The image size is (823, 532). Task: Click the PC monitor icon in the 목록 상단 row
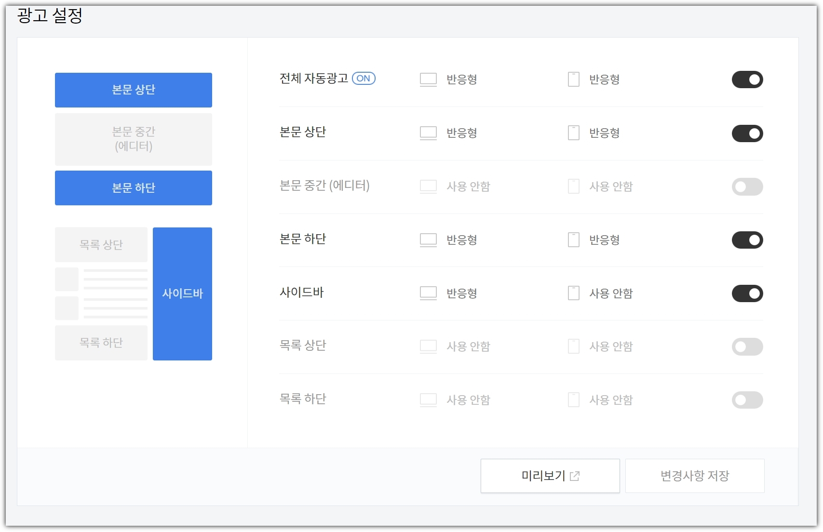pyautogui.click(x=428, y=346)
